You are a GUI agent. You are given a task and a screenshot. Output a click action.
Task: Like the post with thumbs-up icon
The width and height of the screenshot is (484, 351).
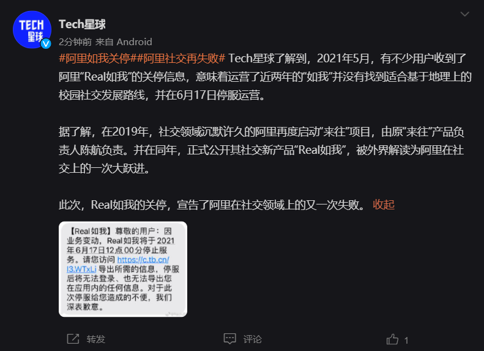coord(392,339)
